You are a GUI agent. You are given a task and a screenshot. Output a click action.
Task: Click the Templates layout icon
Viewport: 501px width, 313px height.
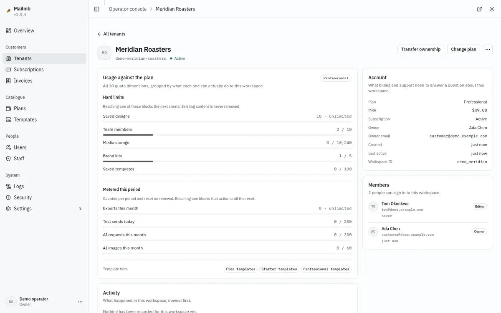[x=8, y=120]
